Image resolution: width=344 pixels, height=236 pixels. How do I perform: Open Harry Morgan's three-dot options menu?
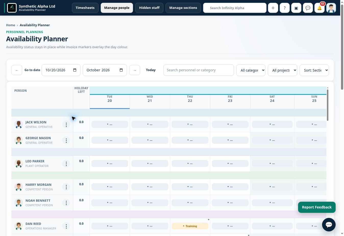[66, 187]
